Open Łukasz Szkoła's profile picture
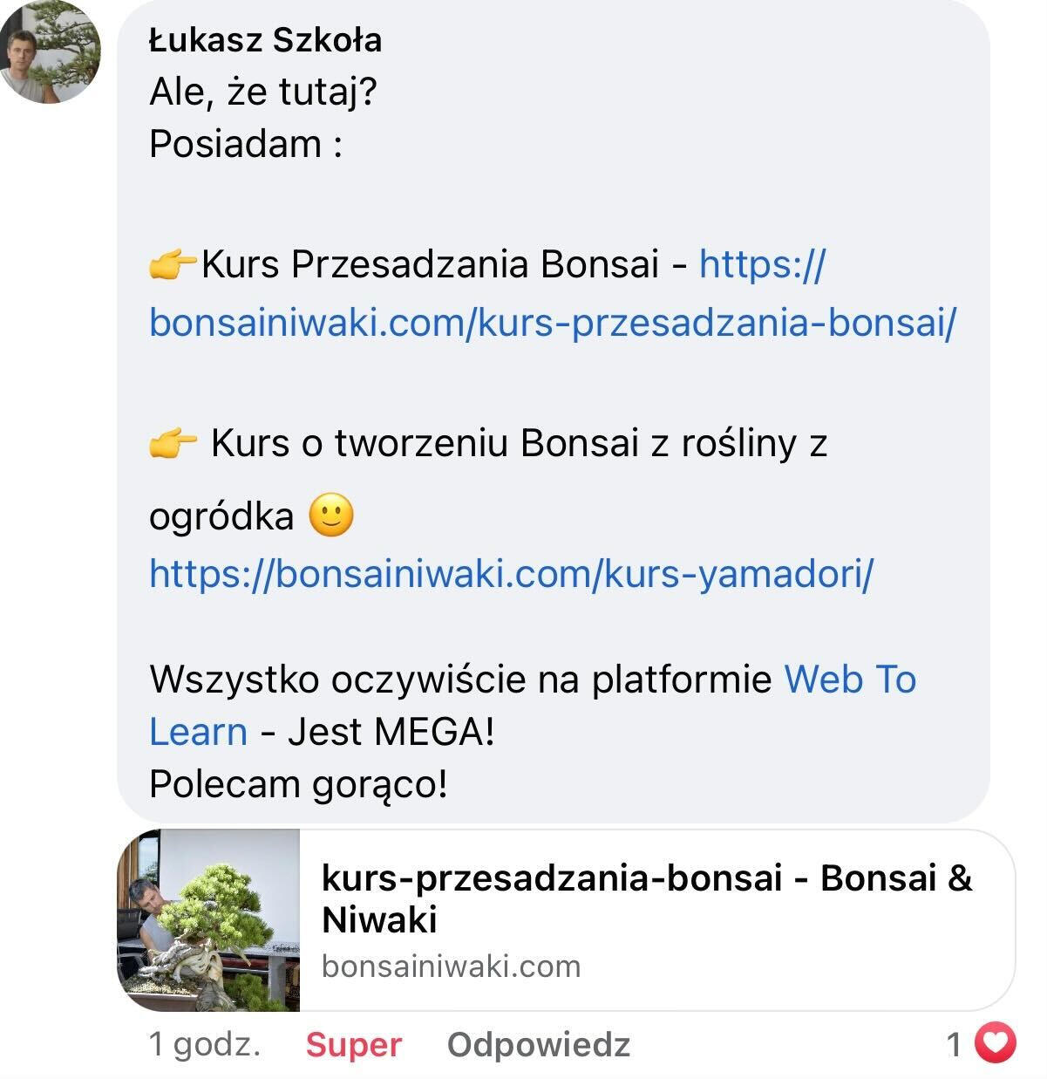This screenshot has height=1079, width=1047. point(51,54)
